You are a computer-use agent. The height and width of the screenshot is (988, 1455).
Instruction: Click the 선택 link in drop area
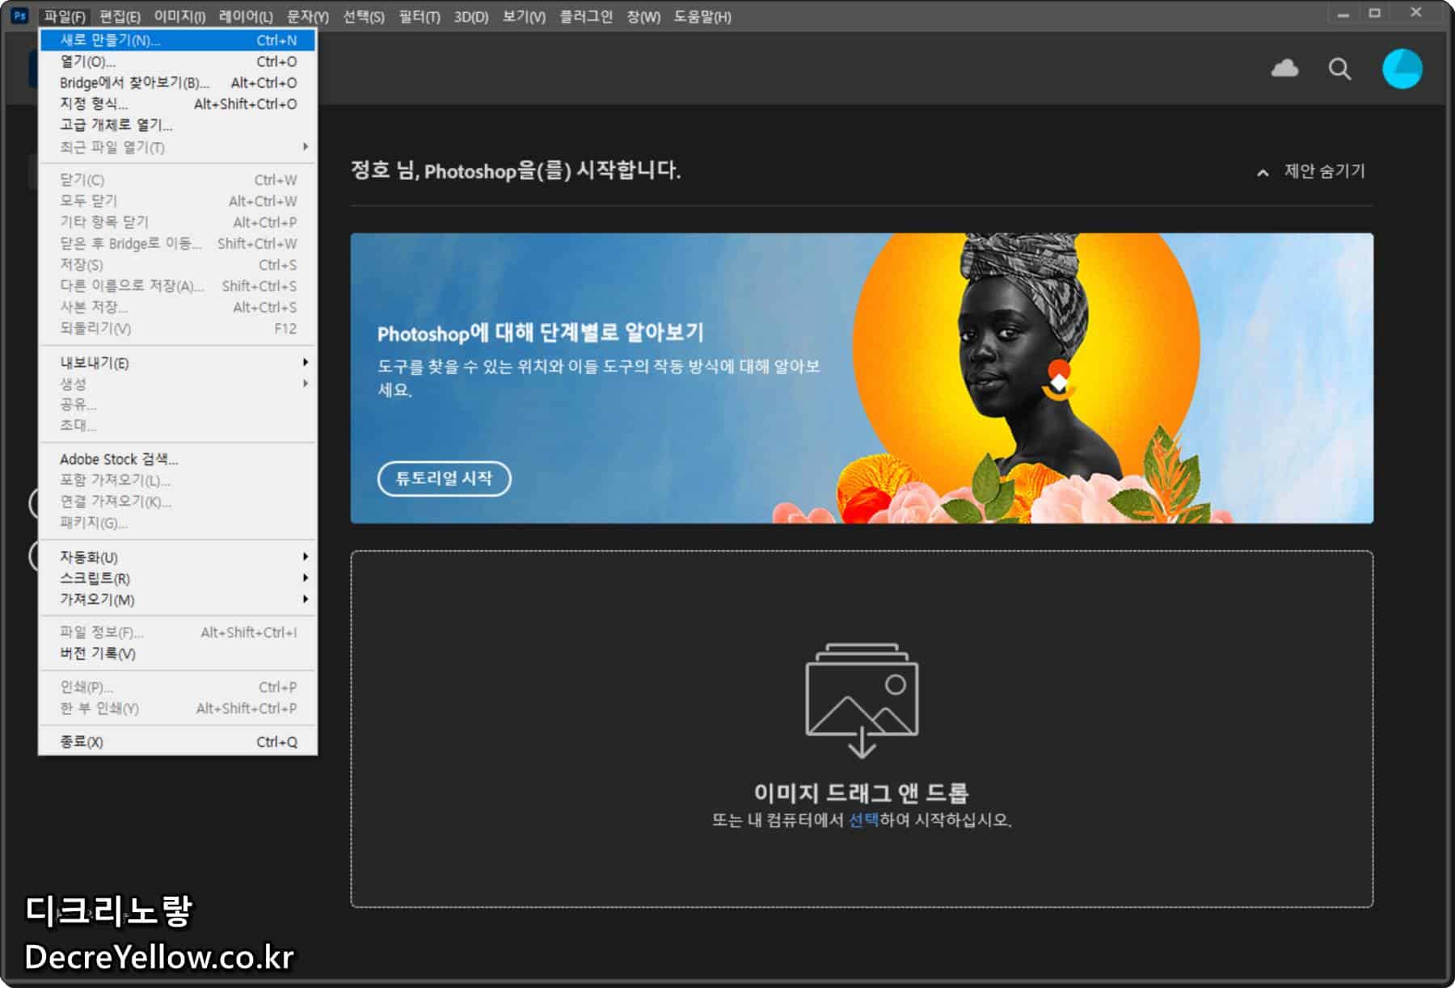pos(863,819)
